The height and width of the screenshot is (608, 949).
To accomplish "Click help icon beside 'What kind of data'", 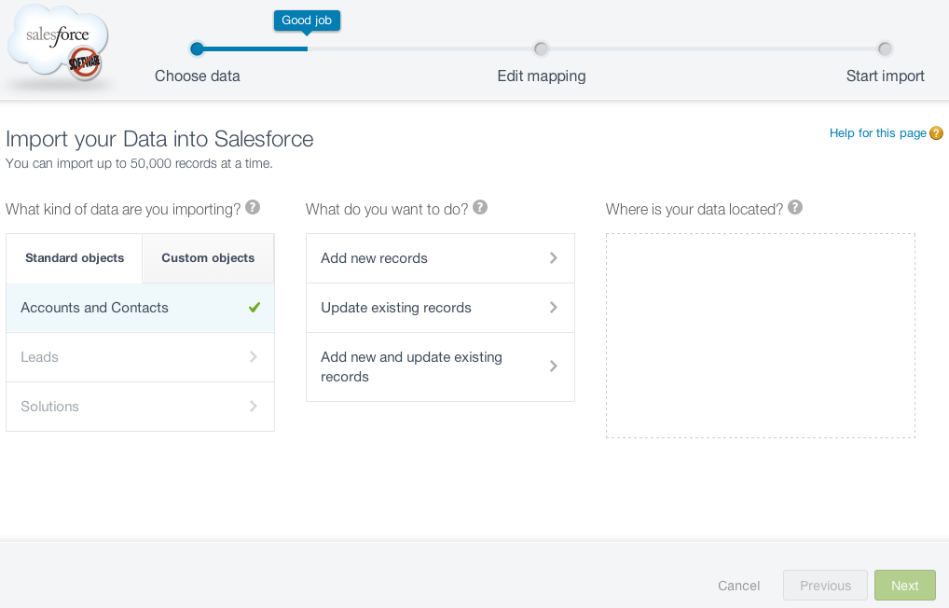I will [253, 207].
